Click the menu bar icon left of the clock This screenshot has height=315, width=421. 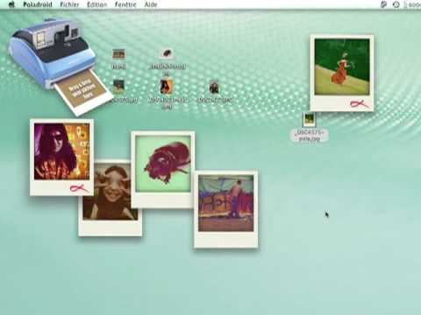pos(383,4)
